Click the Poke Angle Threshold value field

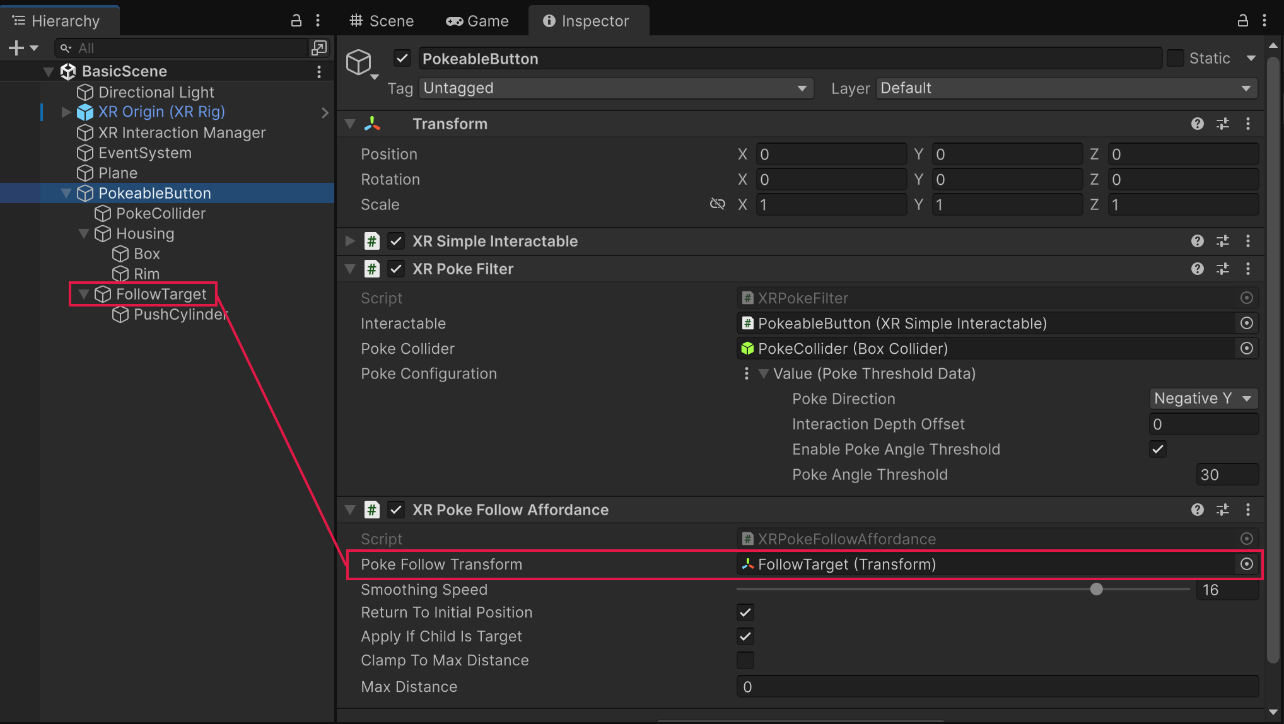[x=1227, y=474]
